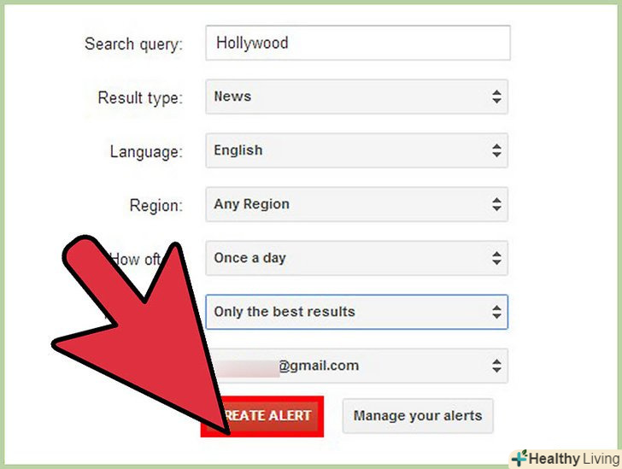Click the Healthy Living plus-leaf logo icon

pos(519,458)
